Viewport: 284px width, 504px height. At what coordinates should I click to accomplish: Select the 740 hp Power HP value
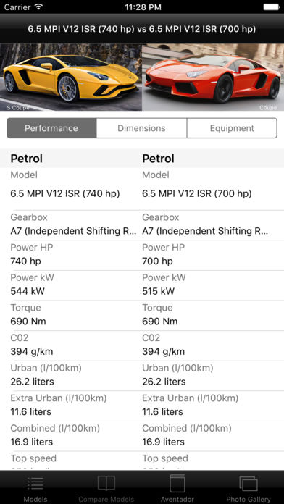point(26,261)
